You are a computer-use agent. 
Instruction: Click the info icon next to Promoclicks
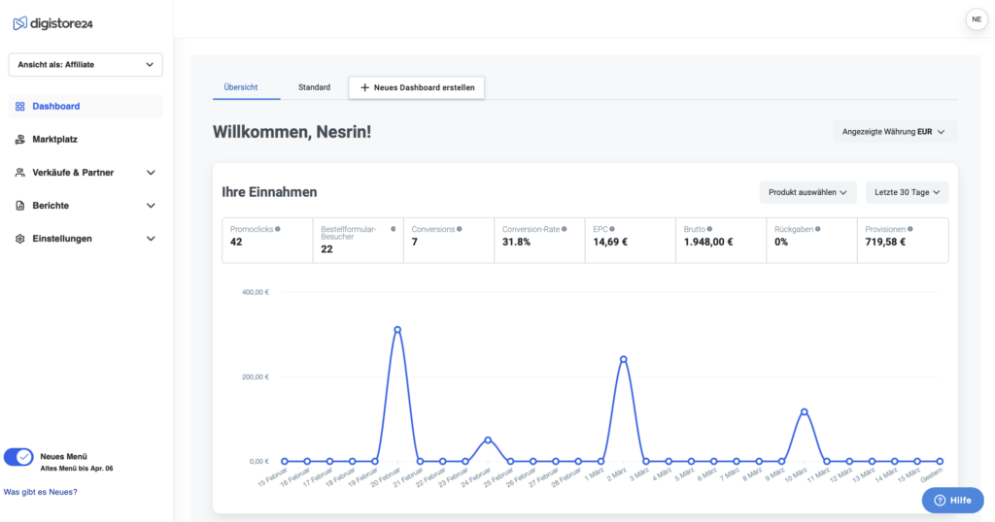(x=278, y=229)
